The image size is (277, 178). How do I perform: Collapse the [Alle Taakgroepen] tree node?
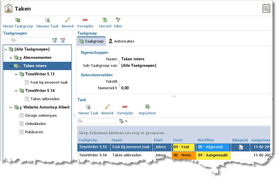click(x=5, y=49)
